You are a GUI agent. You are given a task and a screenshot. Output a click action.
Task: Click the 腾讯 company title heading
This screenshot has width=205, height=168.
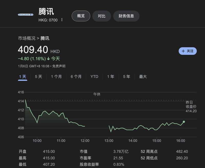46,12
